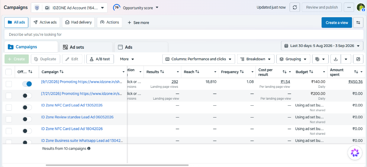Viewport: 367px width, 167px height.
Task: Select the All ads view
Action: [16, 23]
